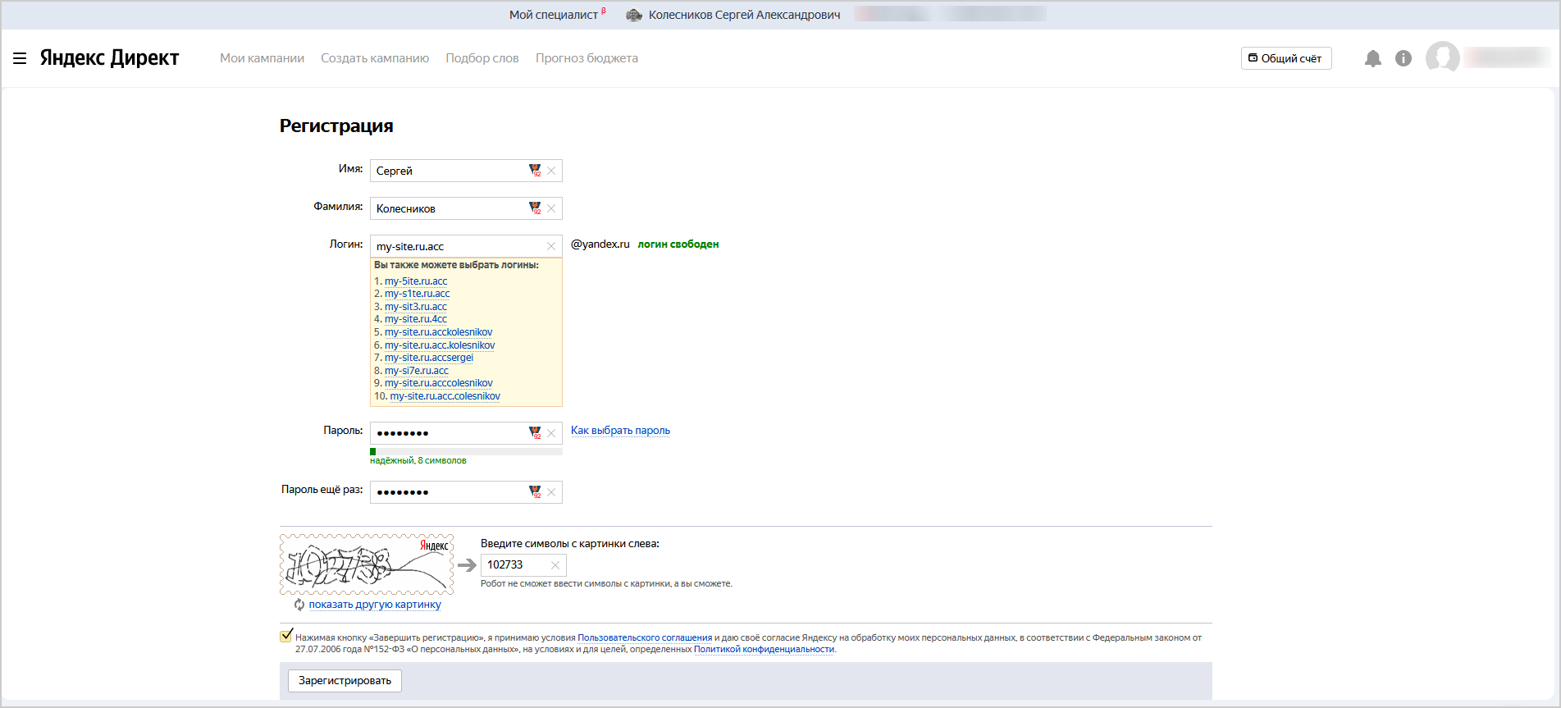Click the логин свободен status text
This screenshot has height=708, width=1561.
click(x=678, y=244)
